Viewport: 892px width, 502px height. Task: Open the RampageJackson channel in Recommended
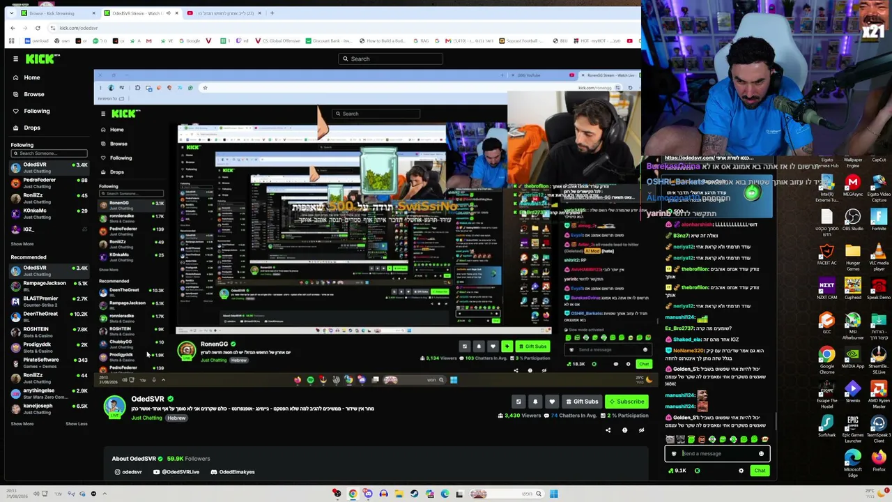coord(49,286)
